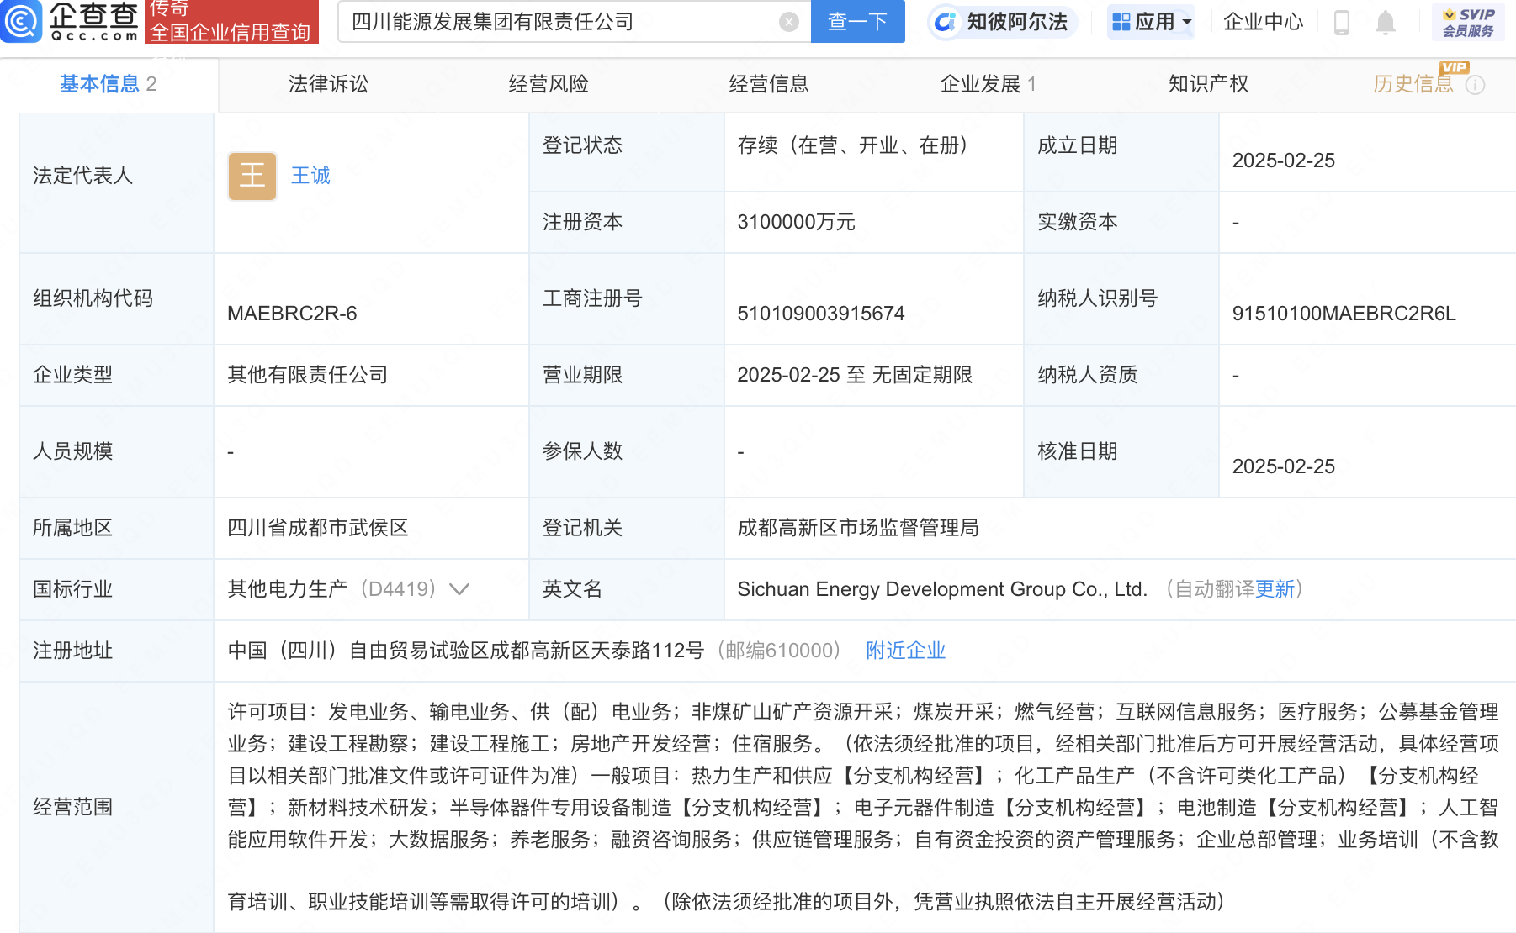Click establishment date 2025-02-25
The image size is (1516, 933).
point(1284,161)
